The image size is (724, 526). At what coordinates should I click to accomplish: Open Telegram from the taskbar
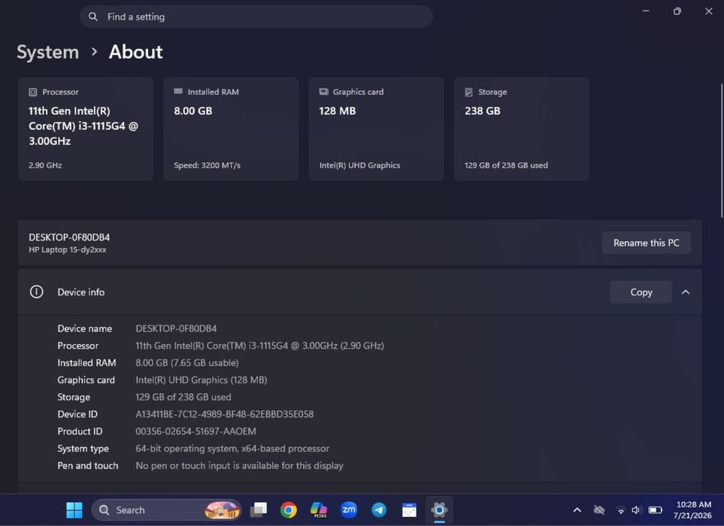click(379, 510)
